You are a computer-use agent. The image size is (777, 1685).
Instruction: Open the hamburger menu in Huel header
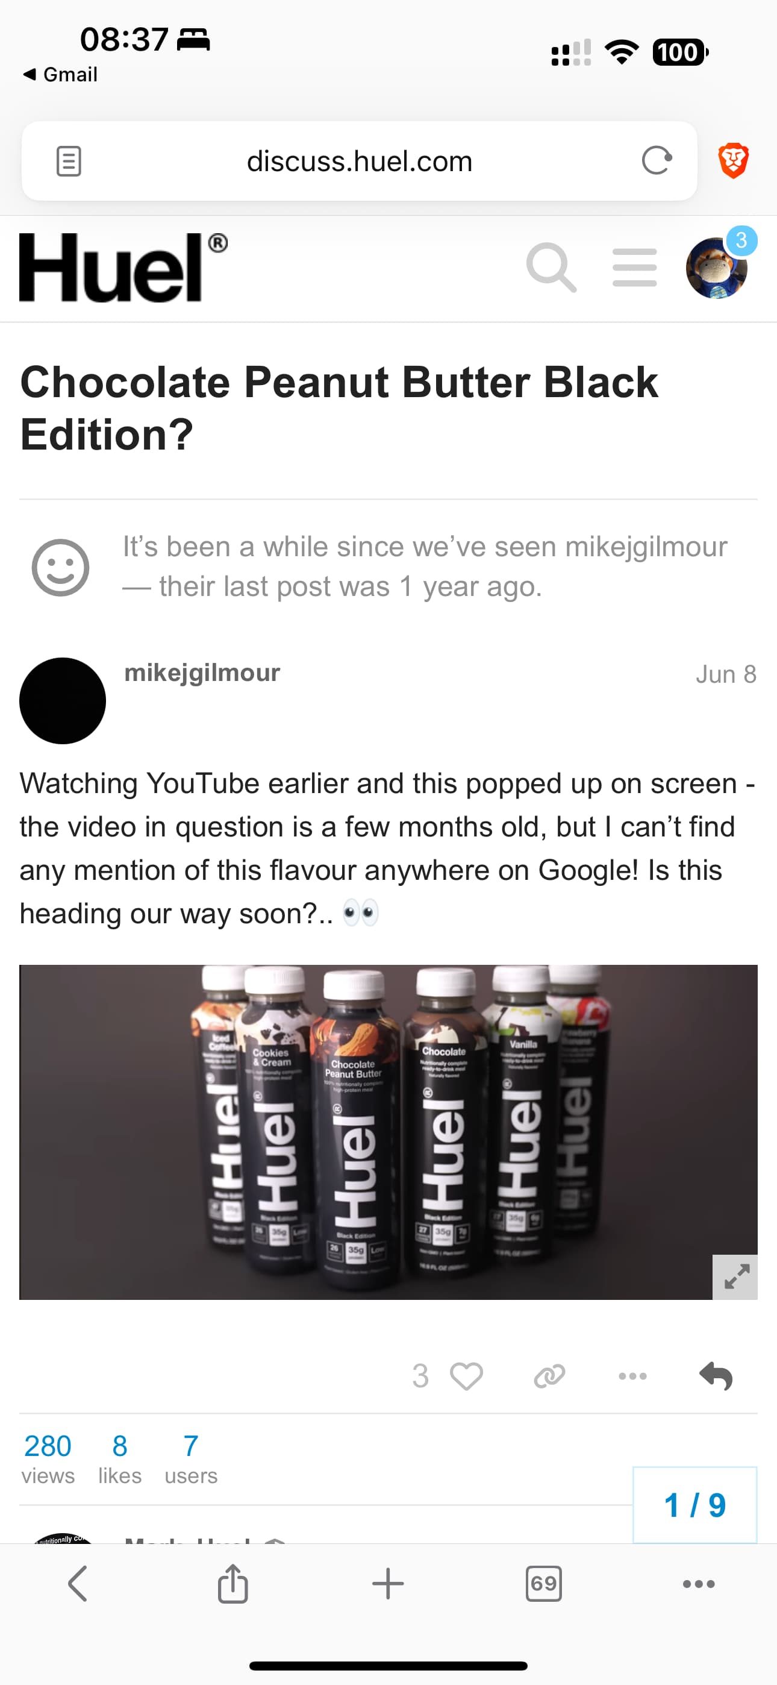coord(634,268)
